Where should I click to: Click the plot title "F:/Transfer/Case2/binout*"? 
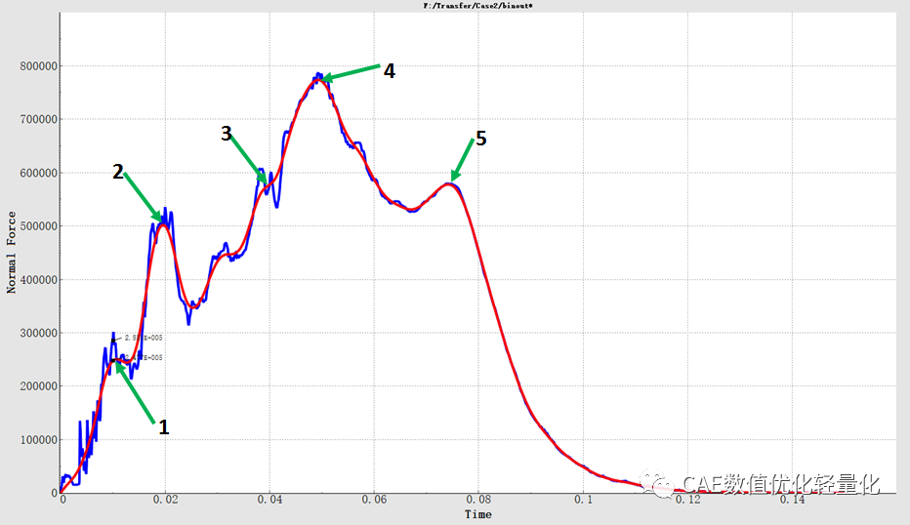pyautogui.click(x=477, y=5)
